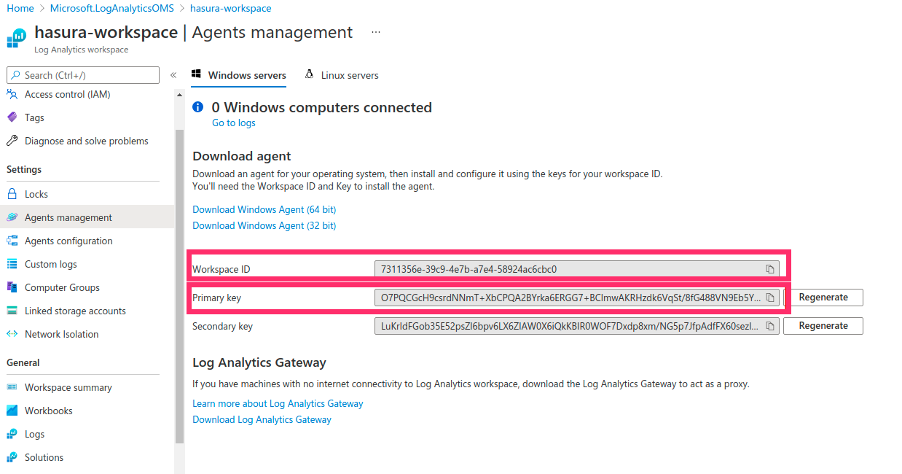Open Network Isolation settings
This screenshot has width=902, height=474.
66,333
